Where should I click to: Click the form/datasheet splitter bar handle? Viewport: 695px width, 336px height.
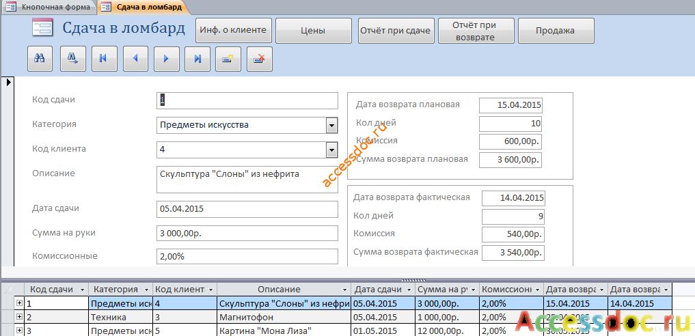tap(413, 280)
